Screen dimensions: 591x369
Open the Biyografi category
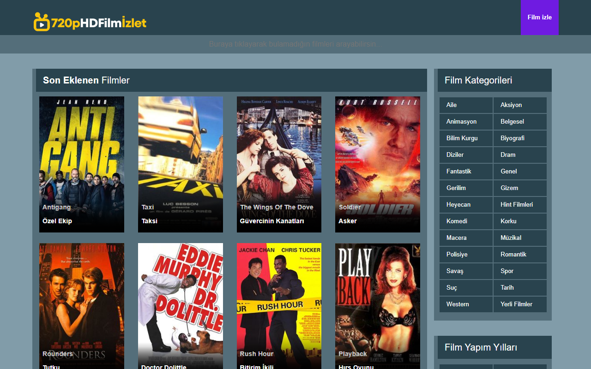point(520,138)
